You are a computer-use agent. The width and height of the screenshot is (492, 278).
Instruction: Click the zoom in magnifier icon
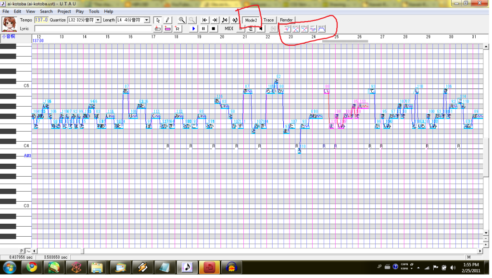[182, 20]
